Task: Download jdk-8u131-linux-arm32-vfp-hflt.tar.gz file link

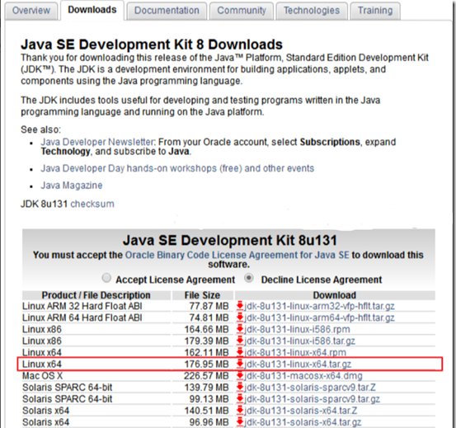Action: pos(319,306)
